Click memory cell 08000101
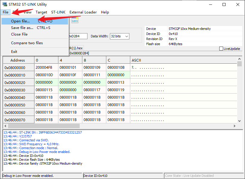This screenshot has height=179, width=245. 70,68
